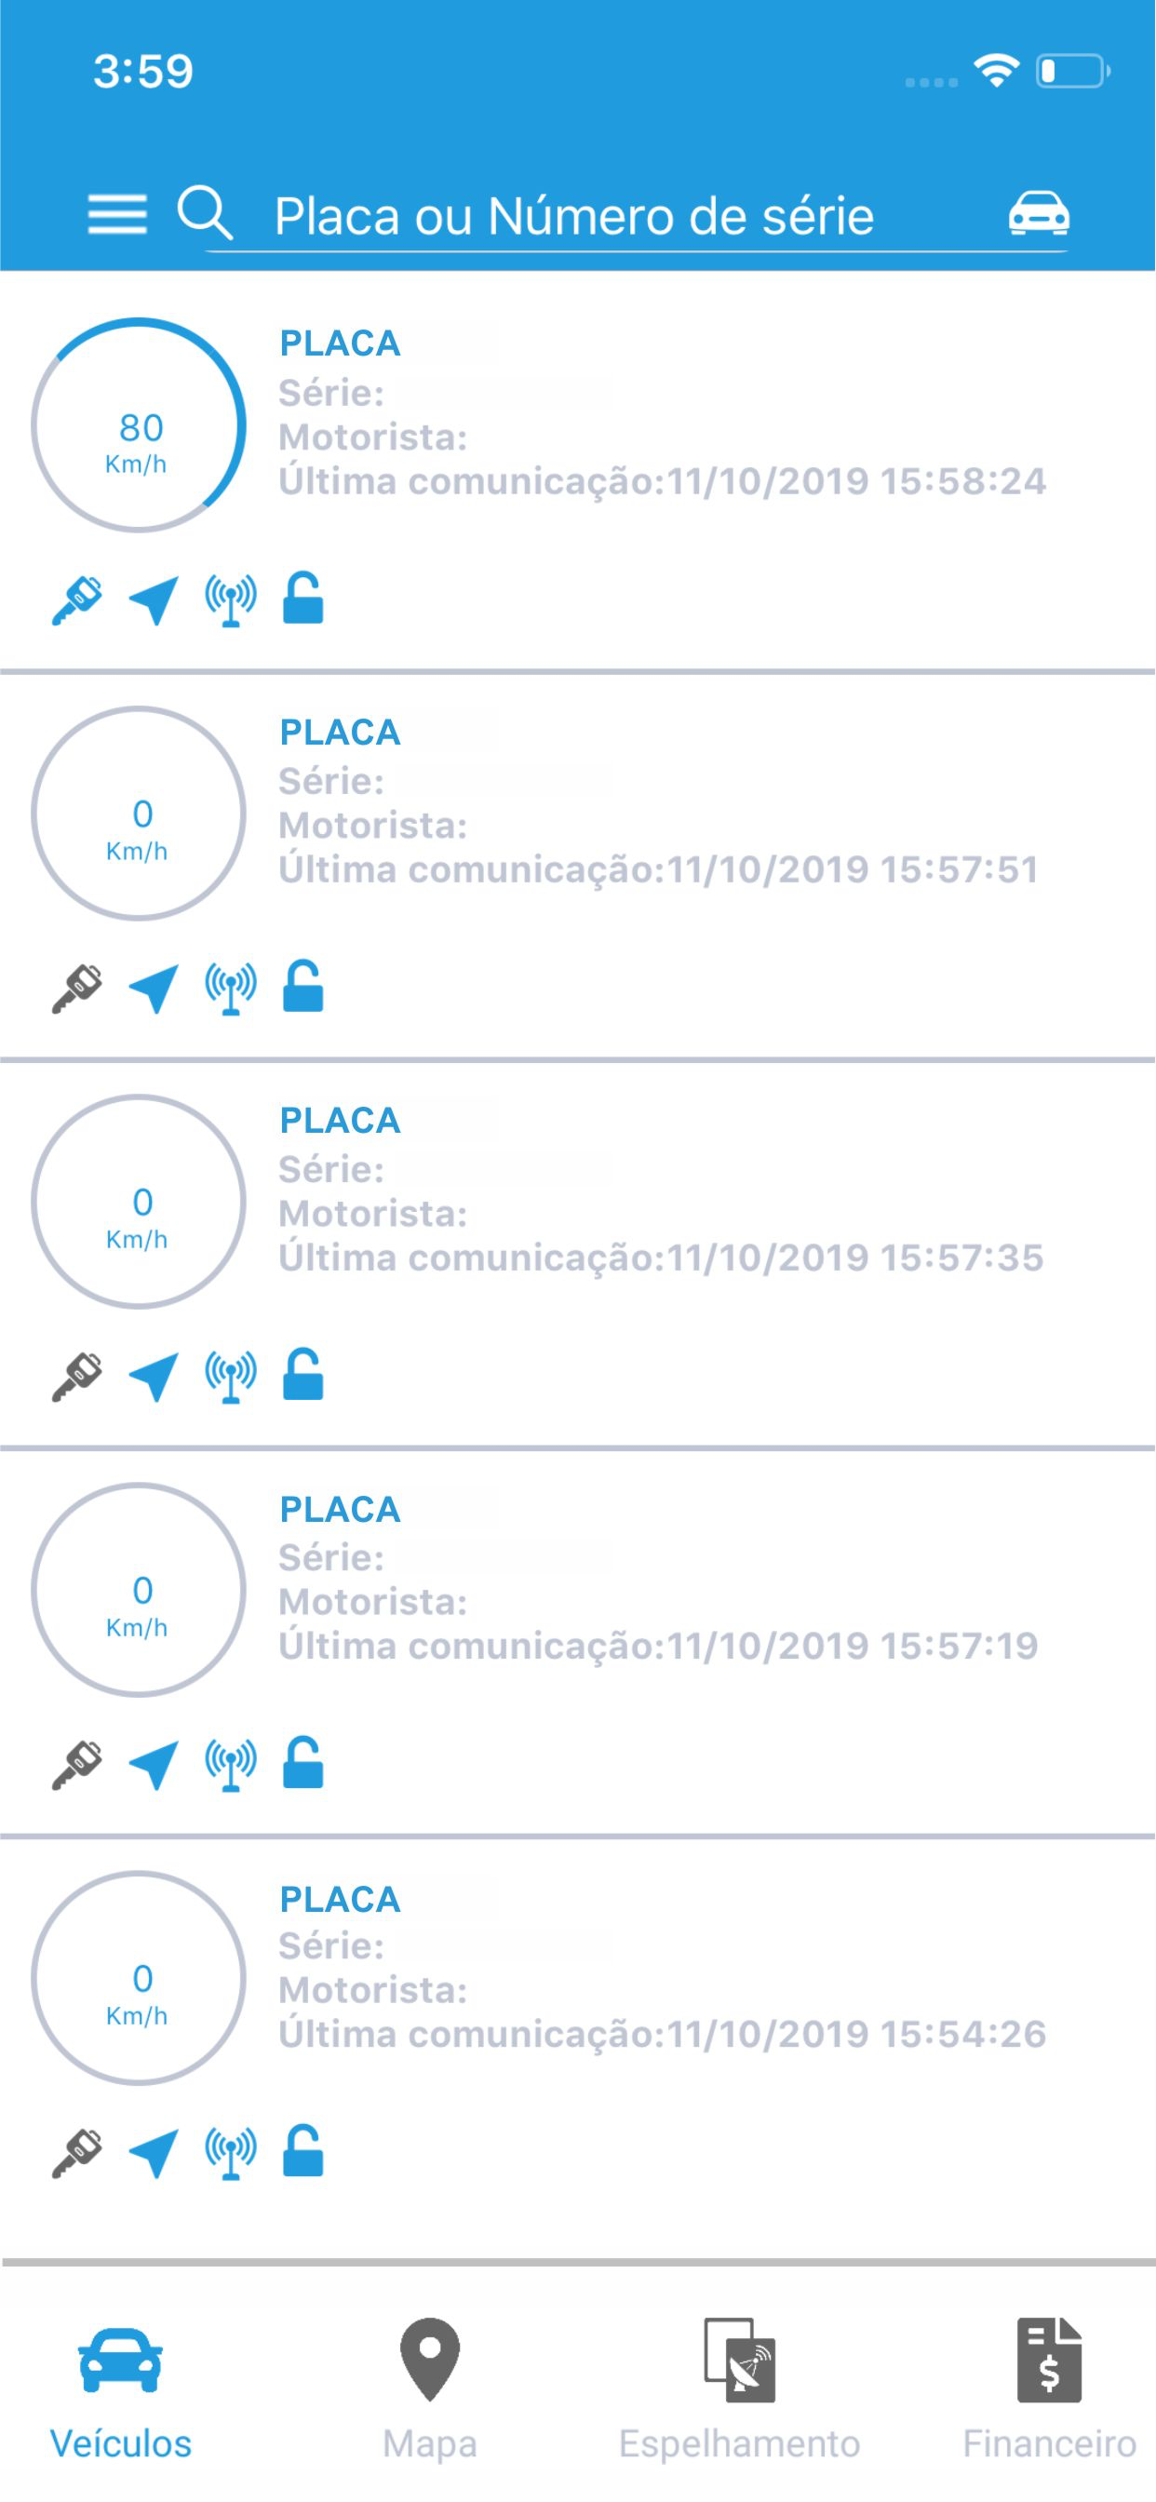Viewport: 1156px width, 2502px height.
Task: Tap location arrow icon of 15:54:26 vehicle
Action: (154, 2153)
